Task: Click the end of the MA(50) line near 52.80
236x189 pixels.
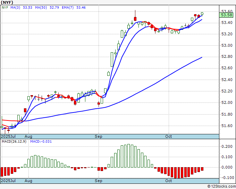Action: pyautogui.click(x=202, y=57)
